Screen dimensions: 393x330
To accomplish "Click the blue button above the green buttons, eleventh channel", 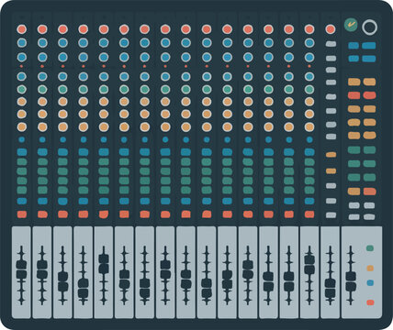I will coord(227,152).
